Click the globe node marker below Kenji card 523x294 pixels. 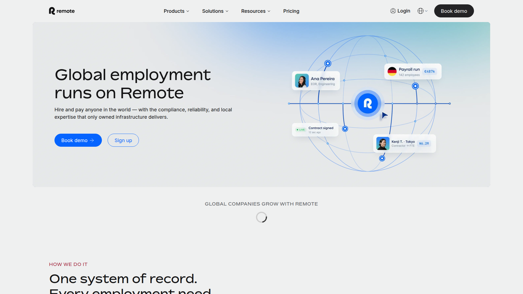click(382, 158)
